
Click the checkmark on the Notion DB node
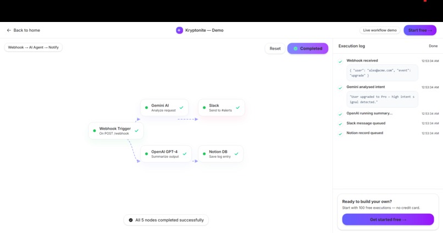pyautogui.click(x=236, y=154)
